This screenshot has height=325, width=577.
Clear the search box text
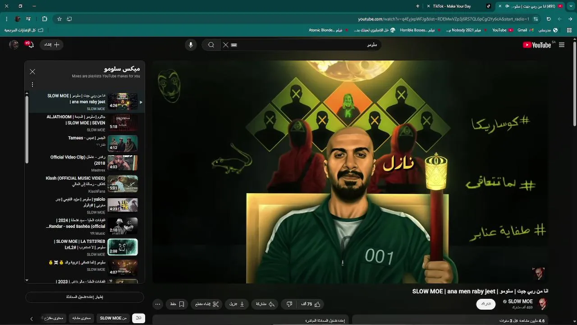click(x=225, y=45)
